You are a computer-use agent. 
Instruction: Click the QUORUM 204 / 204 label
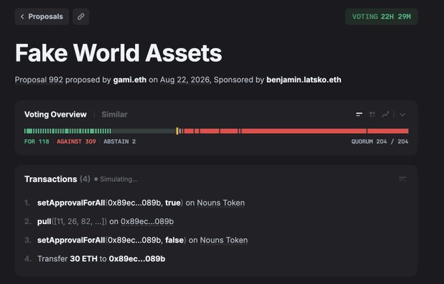pos(380,142)
